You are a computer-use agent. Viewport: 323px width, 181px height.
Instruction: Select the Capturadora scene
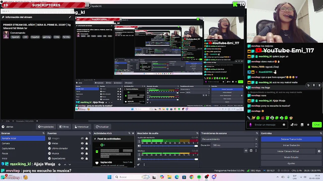coord(23,148)
